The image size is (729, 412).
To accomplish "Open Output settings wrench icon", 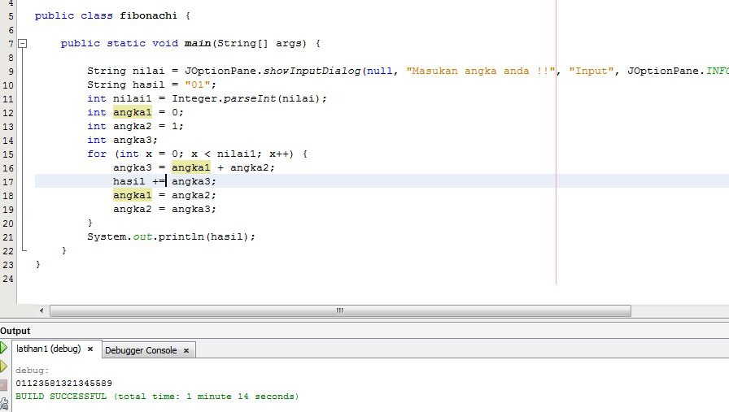I will 4,404.
